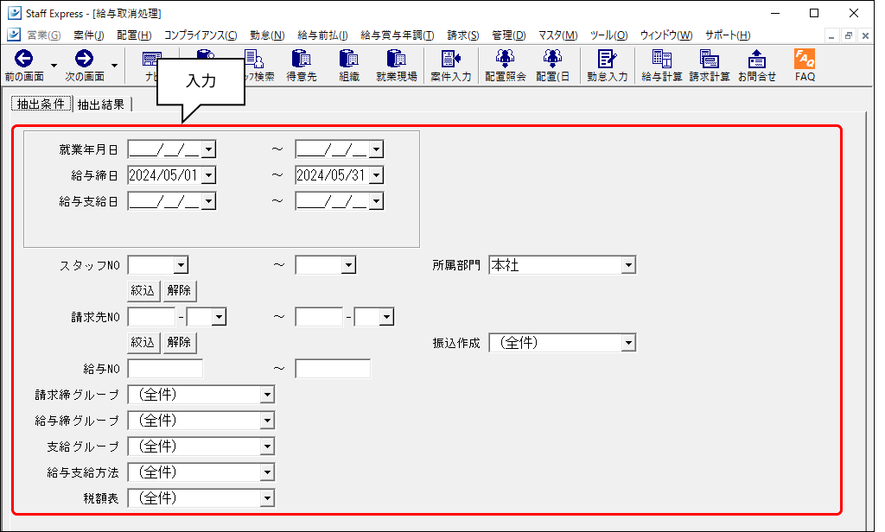
Task: Open 給与支給方法 dropdown
Action: click(x=268, y=472)
